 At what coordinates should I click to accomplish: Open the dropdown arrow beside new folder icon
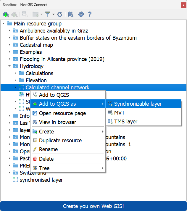click(x=41, y=14)
